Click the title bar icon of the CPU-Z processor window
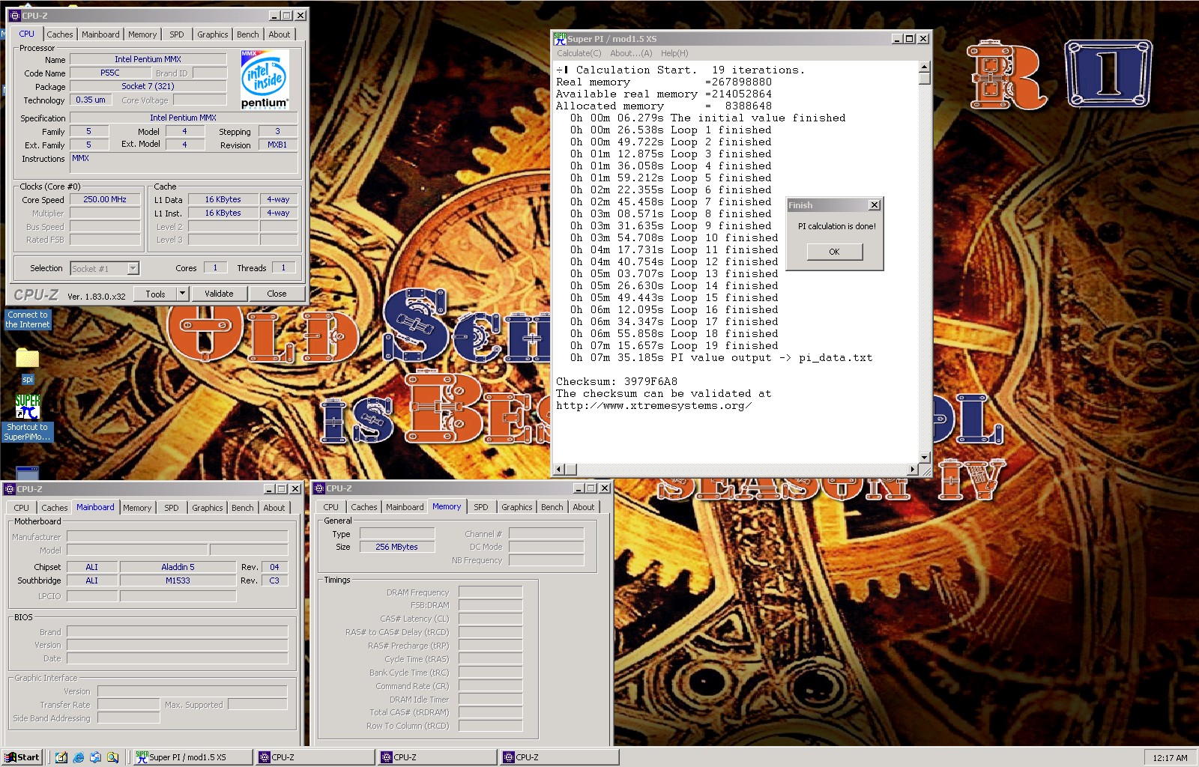This screenshot has height=767, width=1199. (x=14, y=15)
